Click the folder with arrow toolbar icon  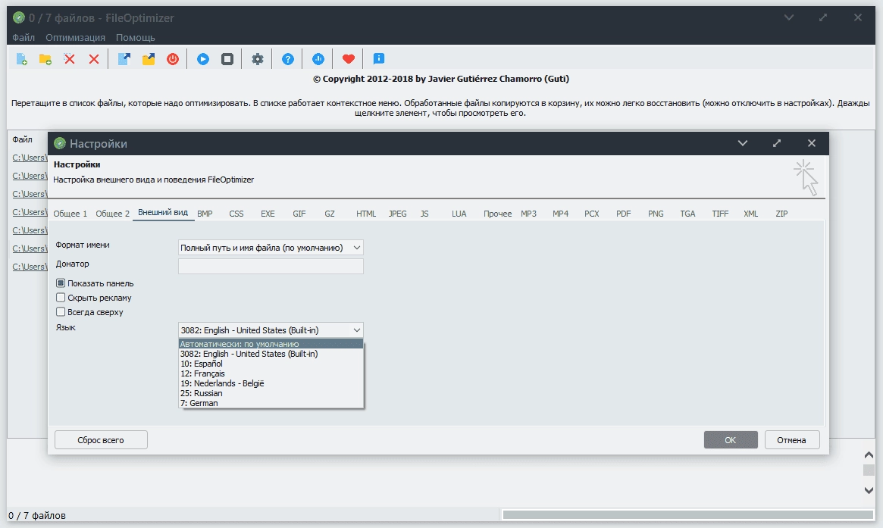pyautogui.click(x=148, y=58)
